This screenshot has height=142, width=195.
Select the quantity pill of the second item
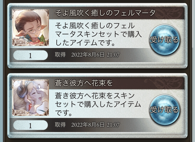click(x=30, y=125)
